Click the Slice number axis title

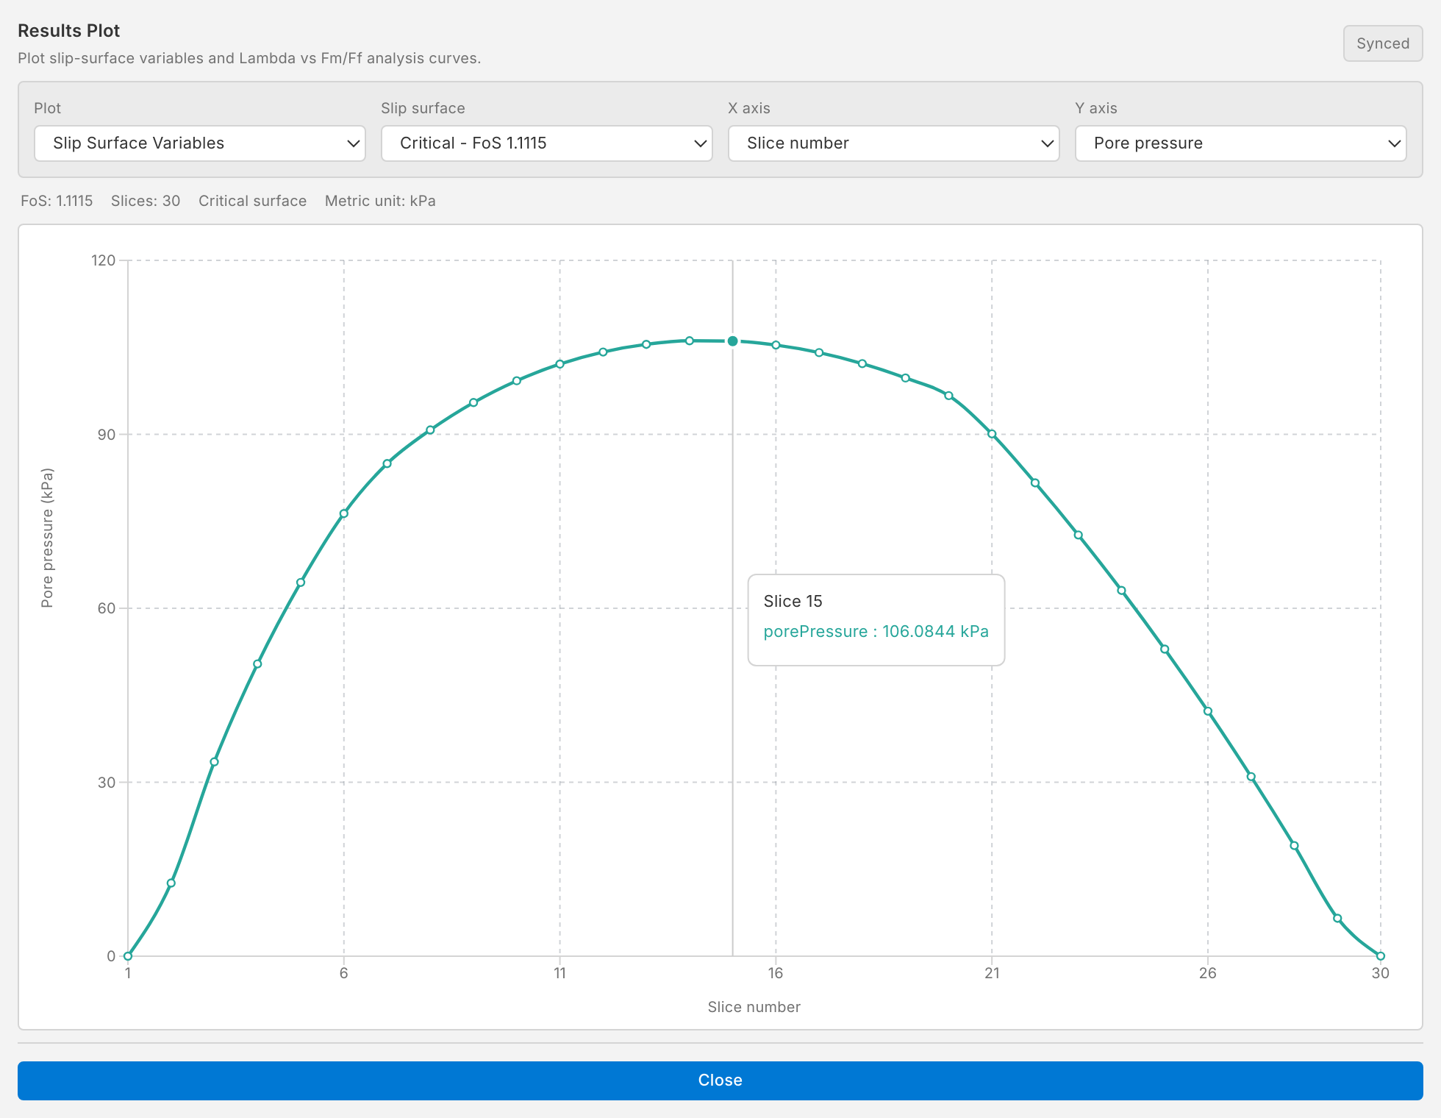754,1007
